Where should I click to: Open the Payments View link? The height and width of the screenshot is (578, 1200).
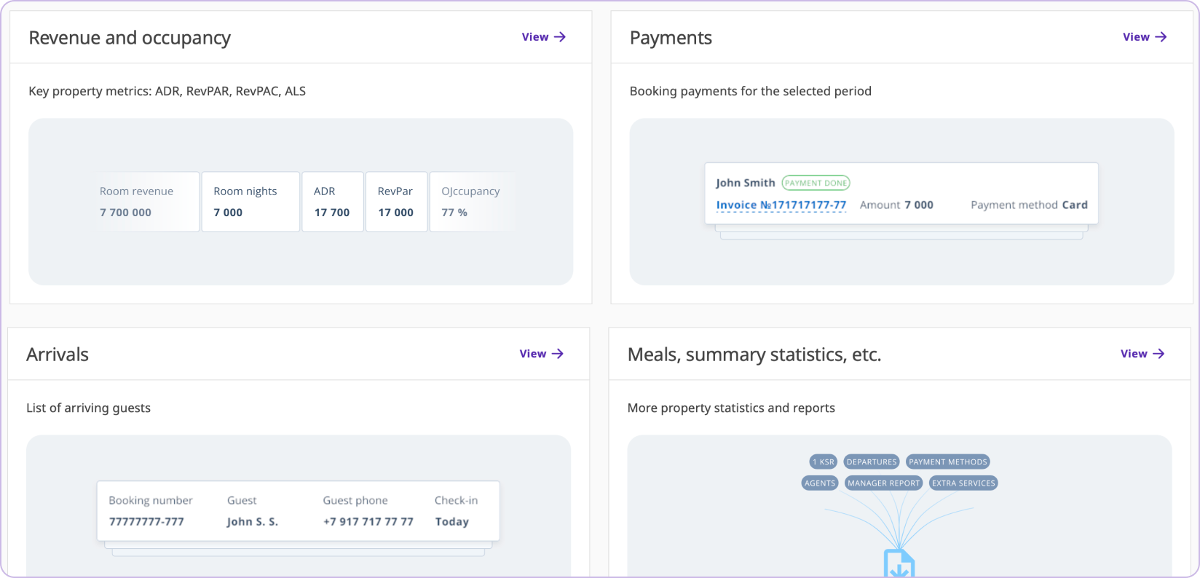coord(1145,37)
